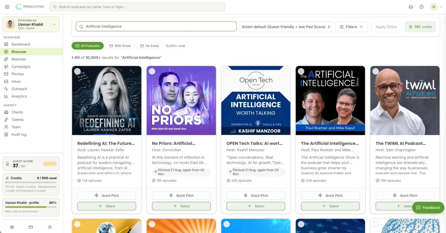Open Campaigns in the sidebar
Viewport: 446px width, 233px height.
[x=21, y=66]
